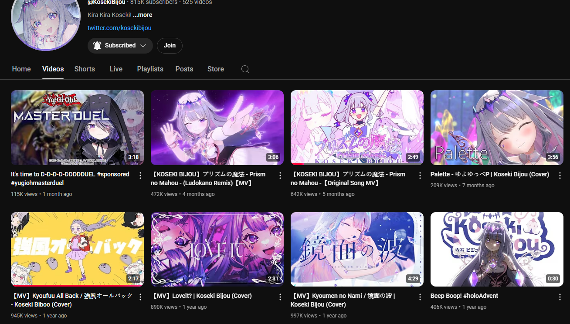570x324 pixels.
Task: Open the Live tab
Action: [116, 69]
